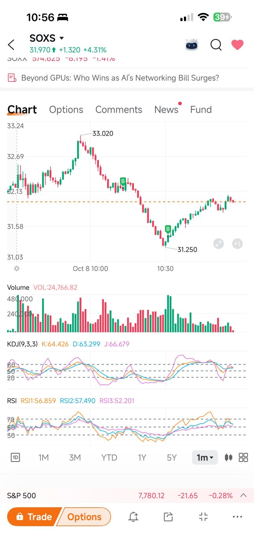Tap the upper green B buy marker

pos(123,181)
